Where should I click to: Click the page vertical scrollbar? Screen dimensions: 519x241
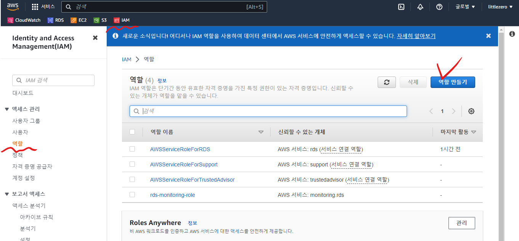click(x=501, y=133)
